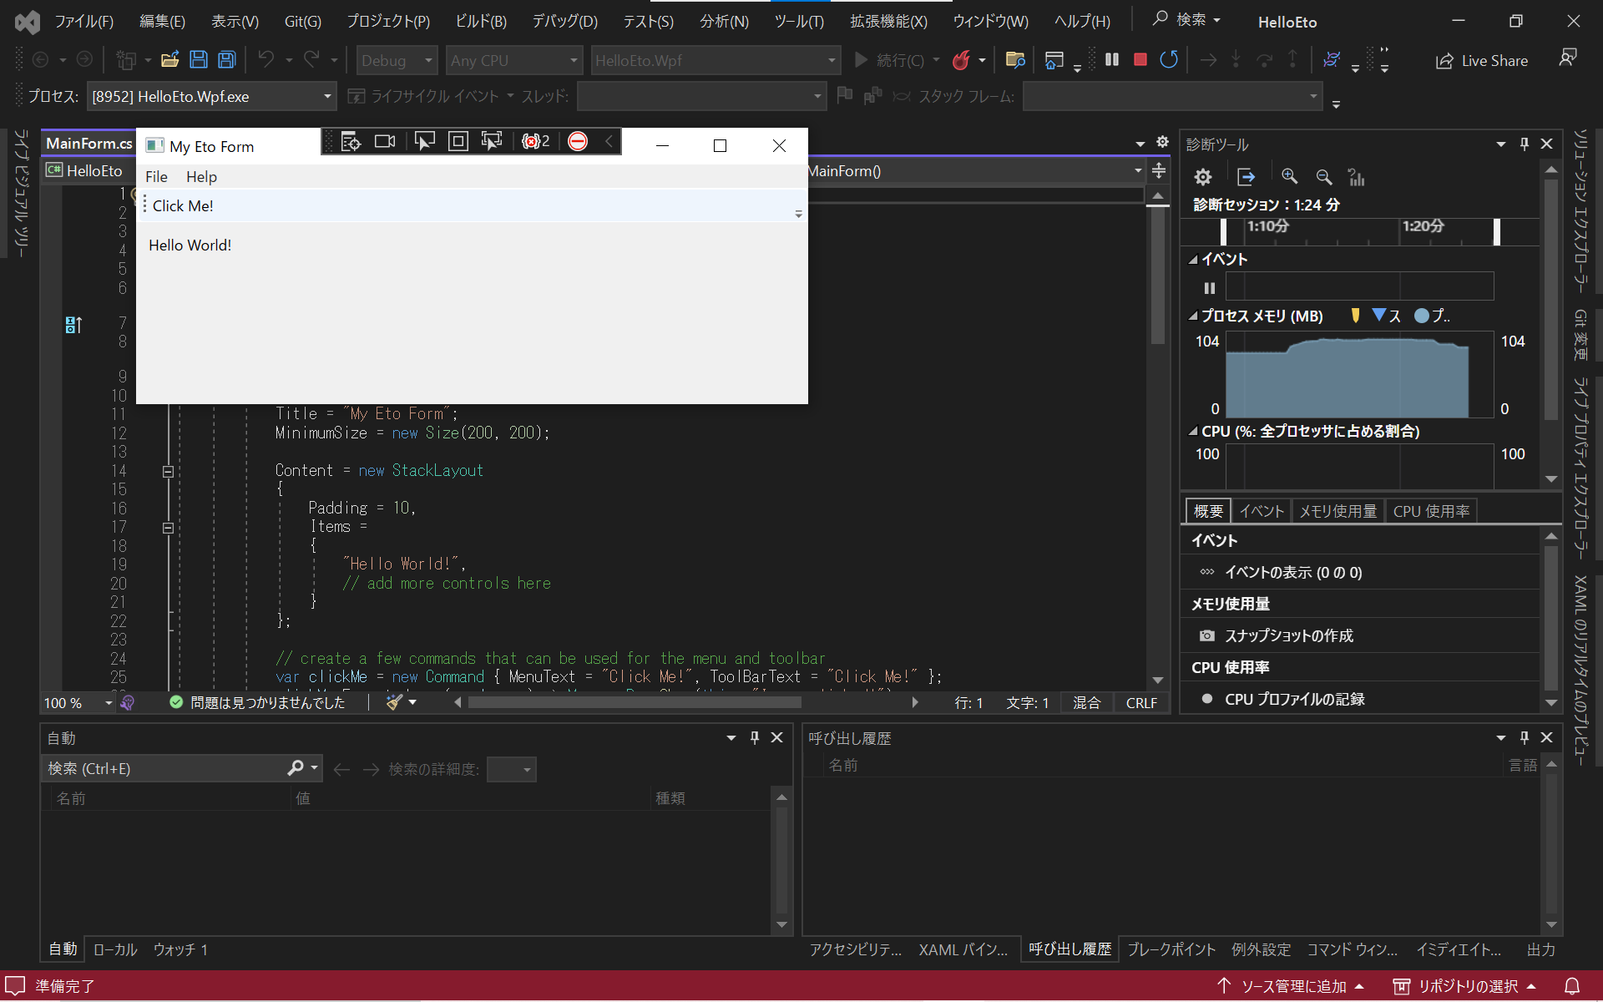Screen dimensions: 1603x1002
Task: Click the diagnostic timeline ruler at 1:20分
Action: click(x=1423, y=226)
